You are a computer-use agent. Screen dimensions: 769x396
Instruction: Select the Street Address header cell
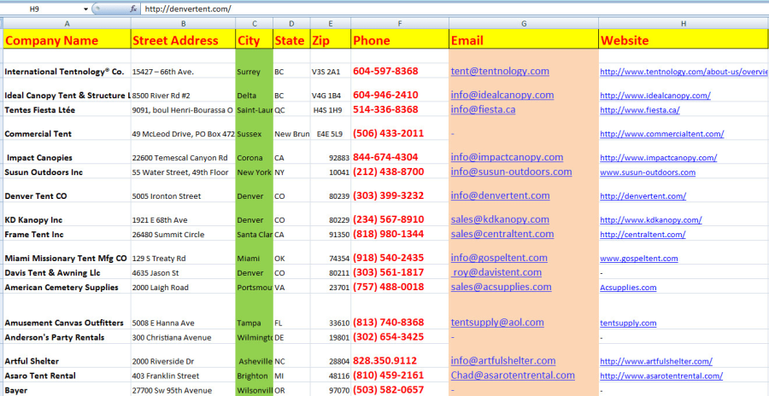[x=184, y=39]
